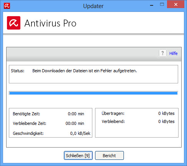Viewport: 187px width, 166px height.
Task: Click the 0 kBytes value beside Übertragen
Action: [166, 113]
